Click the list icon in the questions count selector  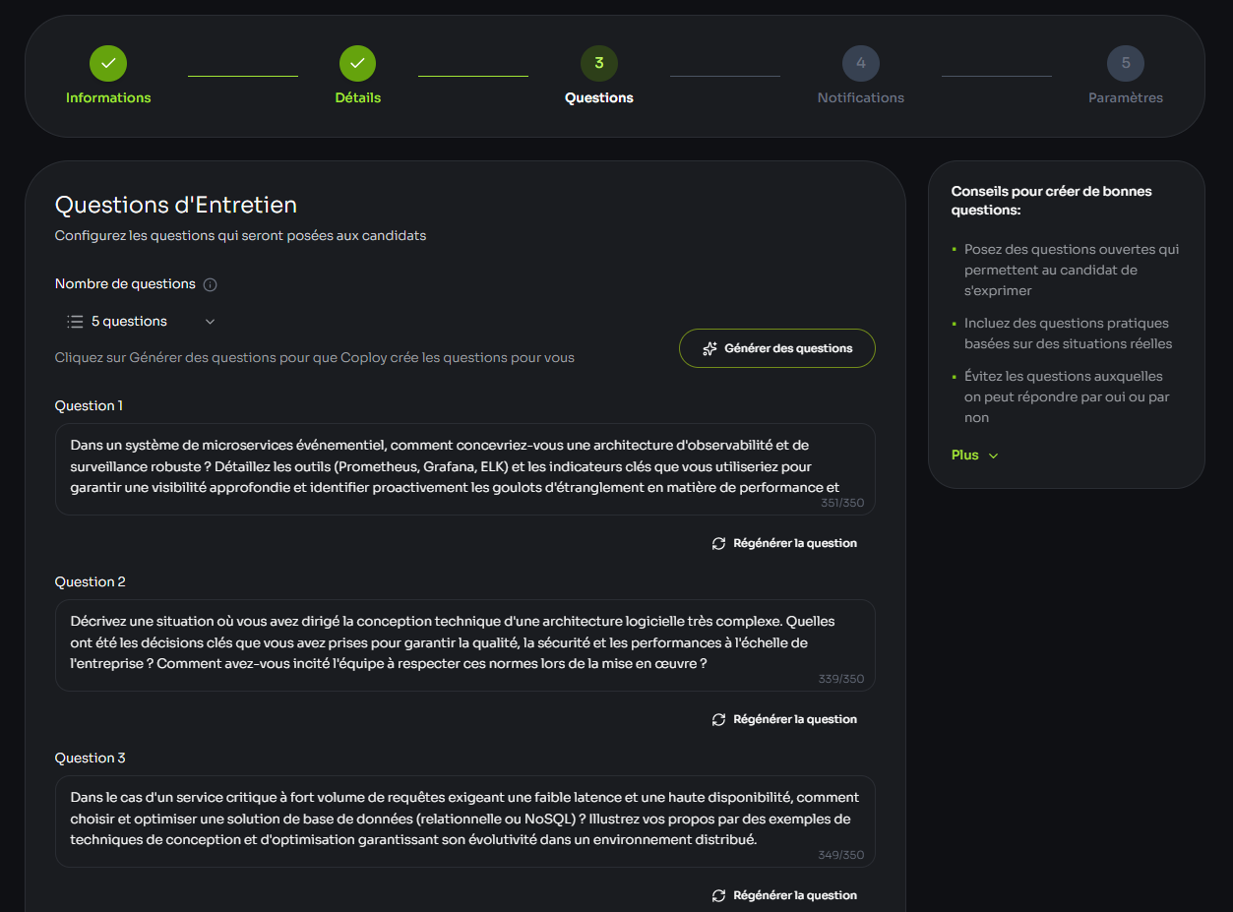point(74,321)
